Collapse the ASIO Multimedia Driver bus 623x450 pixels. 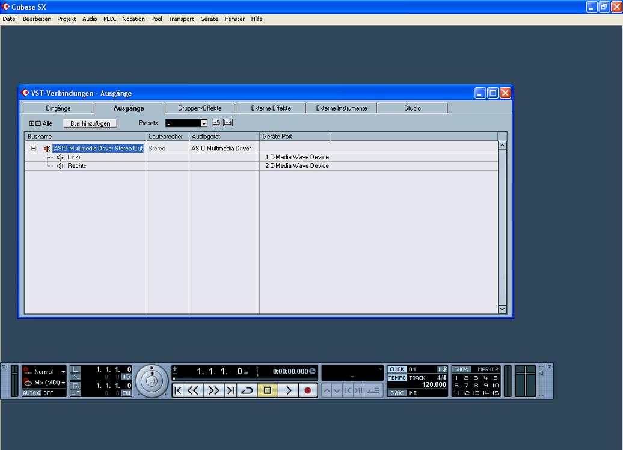(34, 148)
